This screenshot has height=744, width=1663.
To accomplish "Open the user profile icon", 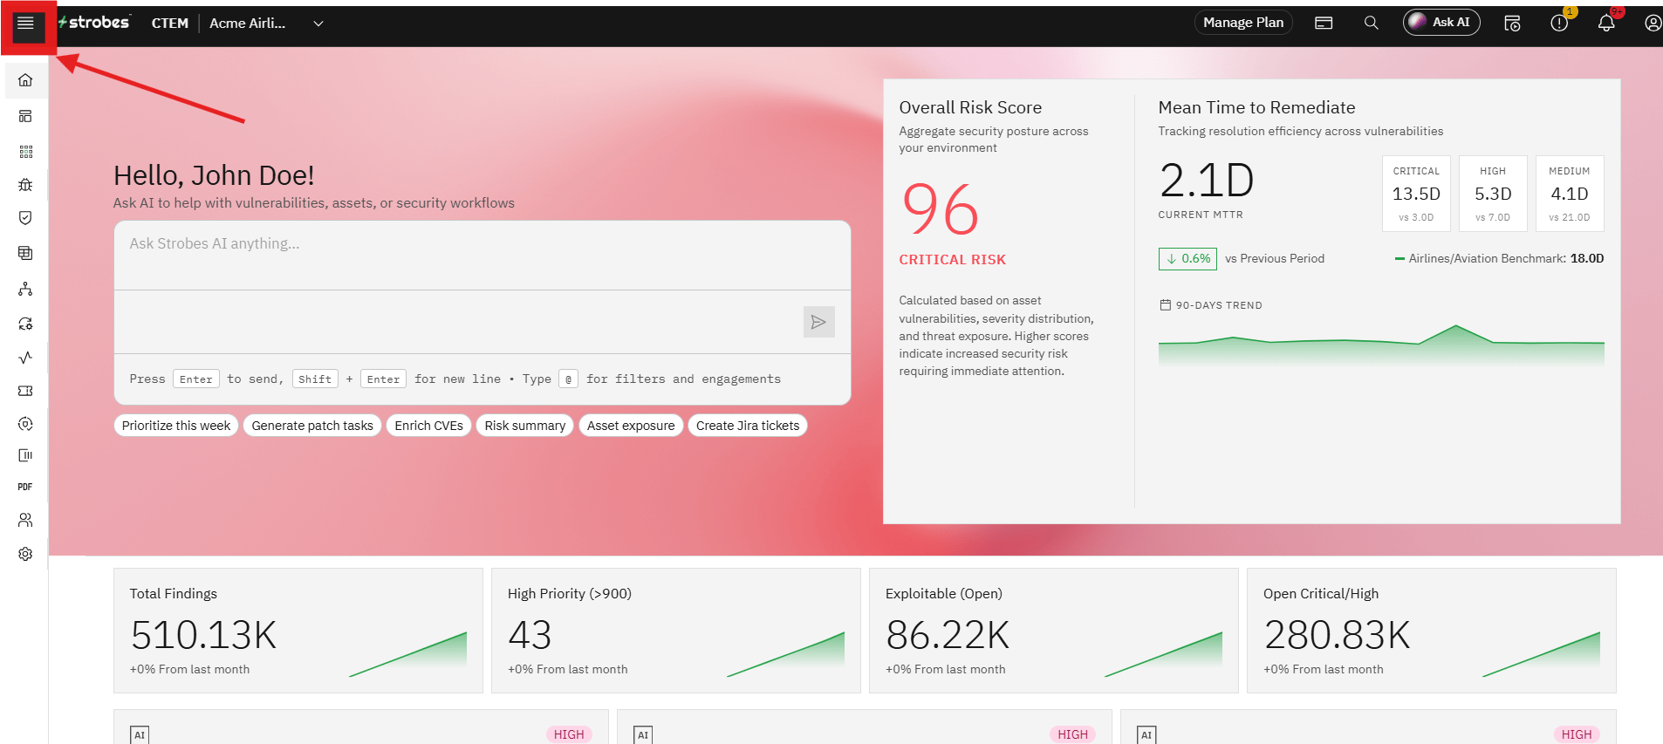I will [x=1653, y=23].
